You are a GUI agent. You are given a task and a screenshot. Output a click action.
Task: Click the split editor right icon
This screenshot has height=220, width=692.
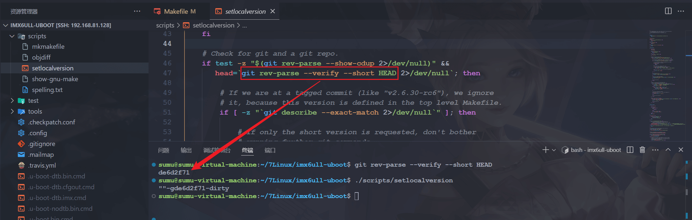click(x=668, y=11)
